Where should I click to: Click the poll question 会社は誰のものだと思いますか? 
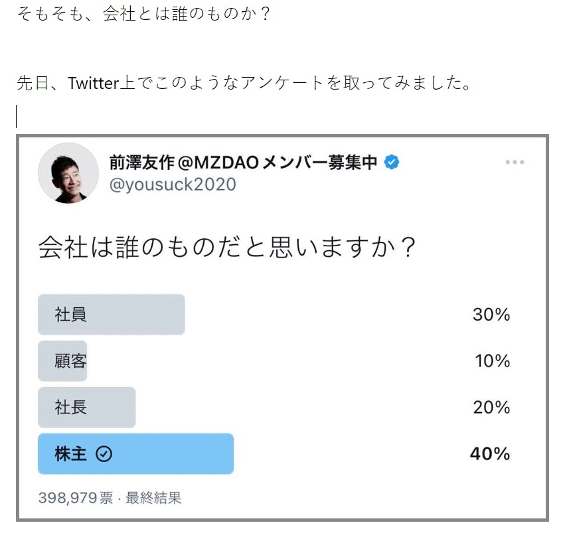(227, 247)
